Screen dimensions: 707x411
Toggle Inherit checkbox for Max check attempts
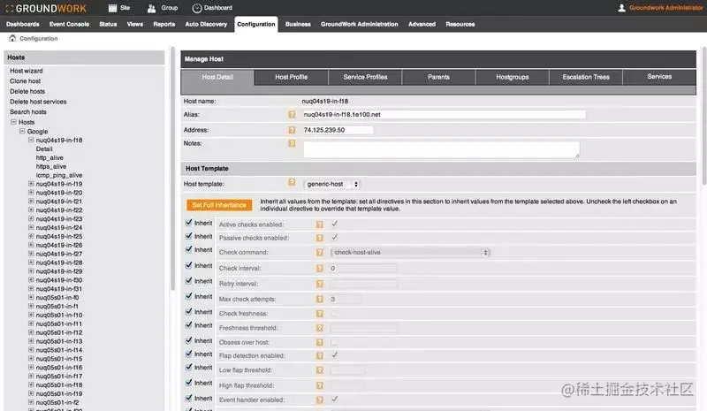coord(189,296)
